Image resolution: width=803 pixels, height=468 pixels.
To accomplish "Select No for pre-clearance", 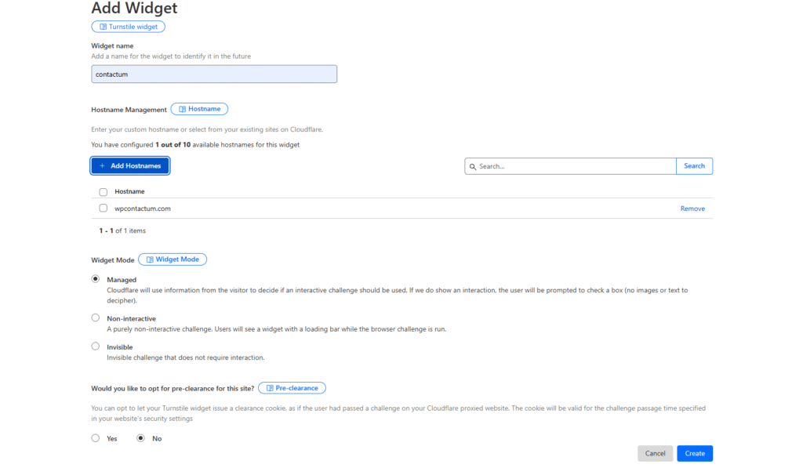I will click(x=141, y=438).
